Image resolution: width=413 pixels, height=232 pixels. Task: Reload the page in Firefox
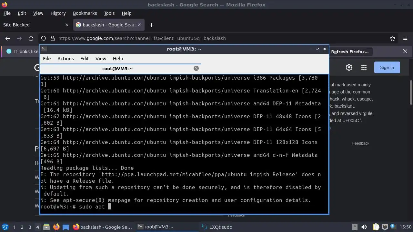coord(31,38)
